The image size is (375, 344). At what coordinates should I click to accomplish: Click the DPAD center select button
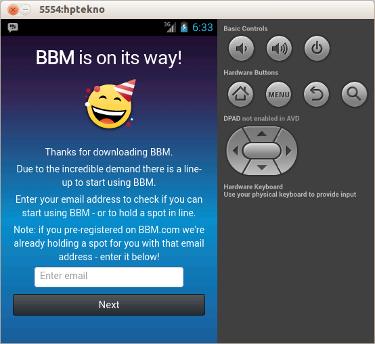[x=262, y=151]
